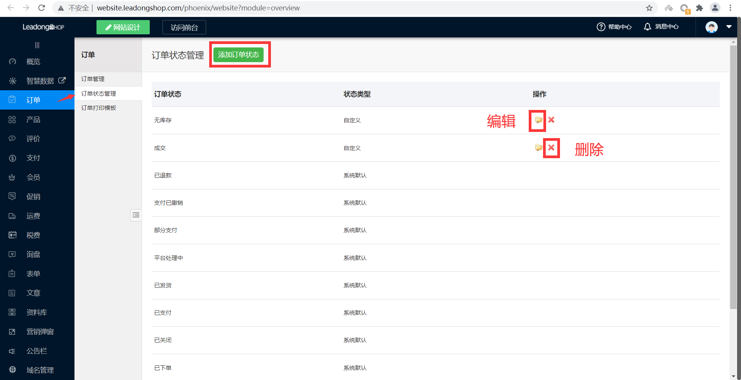Click the 添加订单状态 button

239,55
